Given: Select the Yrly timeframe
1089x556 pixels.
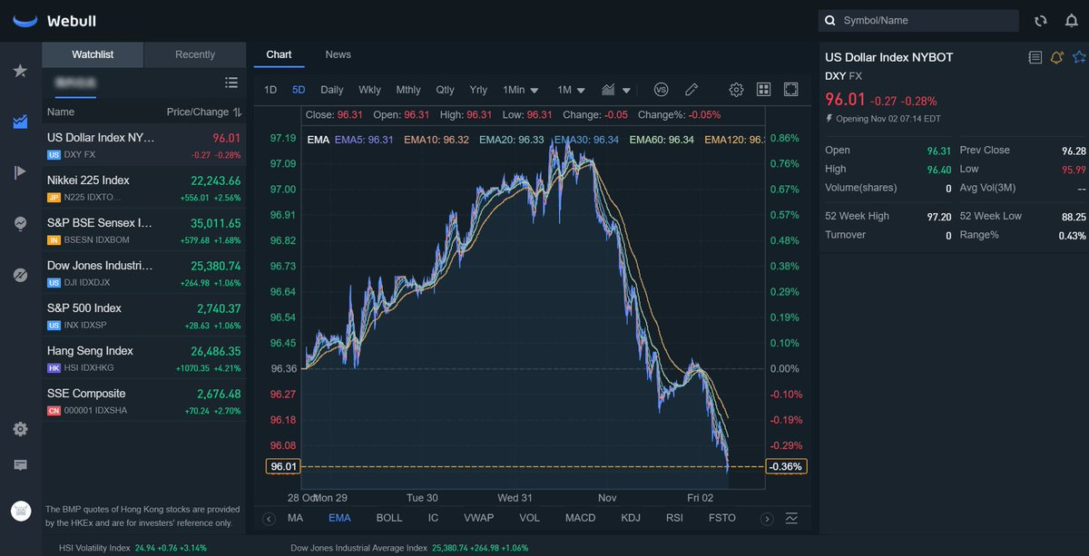Looking at the screenshot, I should click(478, 90).
